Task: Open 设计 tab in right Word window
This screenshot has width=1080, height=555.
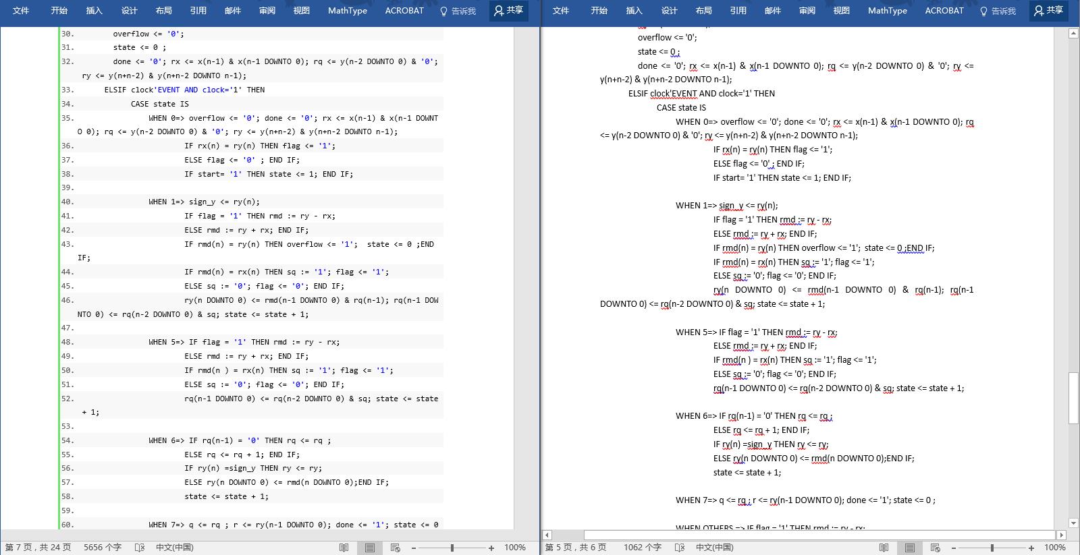Action: pos(670,10)
